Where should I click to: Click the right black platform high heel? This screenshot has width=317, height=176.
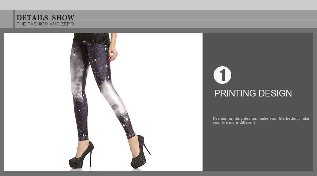tap(140, 152)
